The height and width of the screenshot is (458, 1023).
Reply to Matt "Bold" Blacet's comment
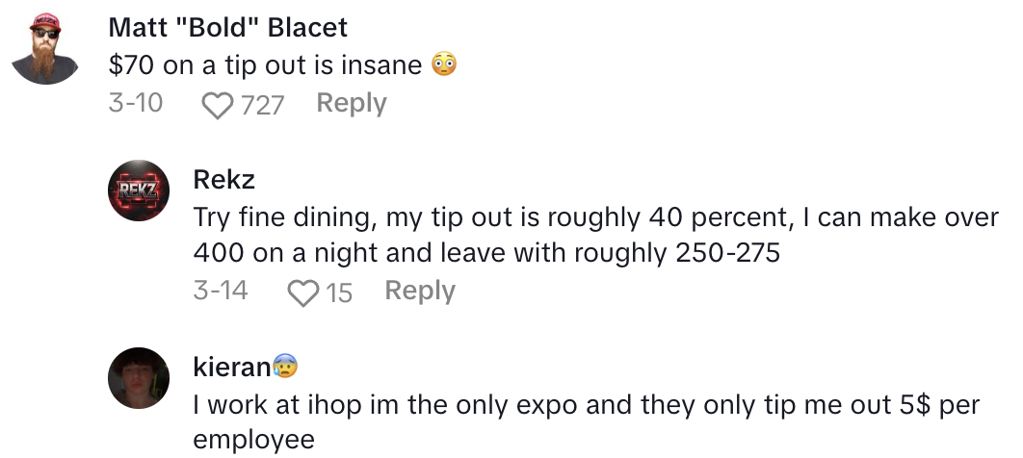click(351, 104)
